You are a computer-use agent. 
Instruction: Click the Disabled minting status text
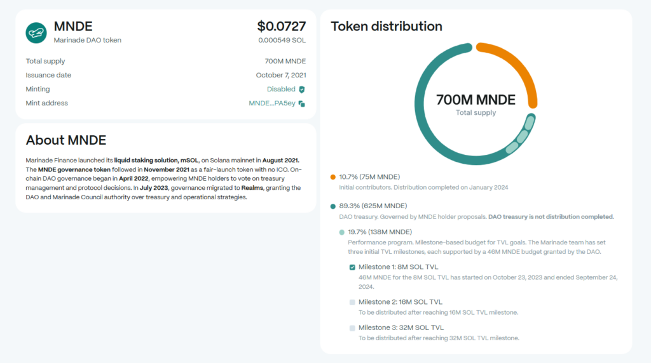coord(281,89)
